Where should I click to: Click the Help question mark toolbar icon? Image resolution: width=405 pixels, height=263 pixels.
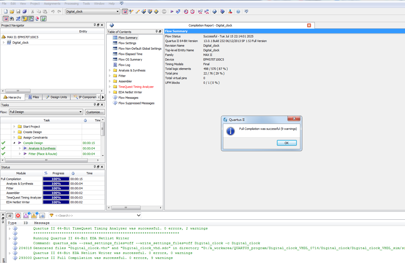[x=238, y=11]
